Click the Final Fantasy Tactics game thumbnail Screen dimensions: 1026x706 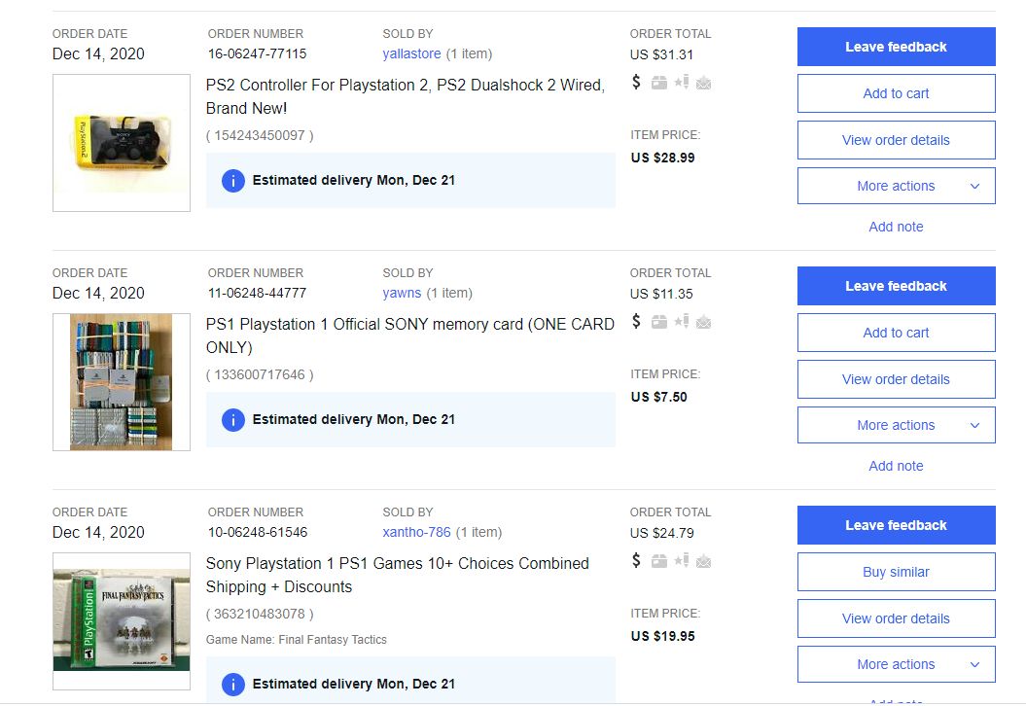pos(122,621)
